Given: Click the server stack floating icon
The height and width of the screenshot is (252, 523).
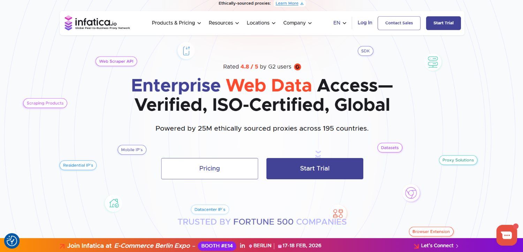Looking at the screenshot, I should tap(433, 62).
